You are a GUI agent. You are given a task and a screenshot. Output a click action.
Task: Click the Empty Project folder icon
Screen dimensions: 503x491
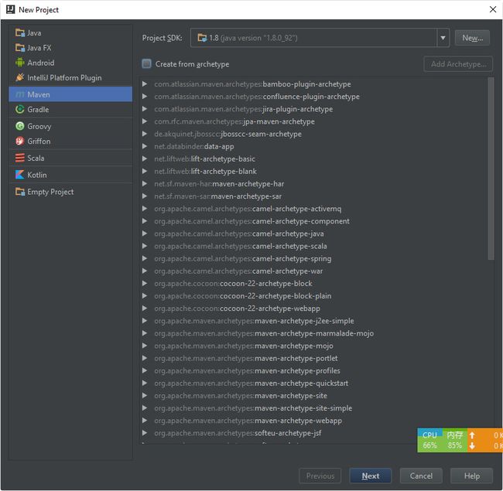pyautogui.click(x=20, y=192)
